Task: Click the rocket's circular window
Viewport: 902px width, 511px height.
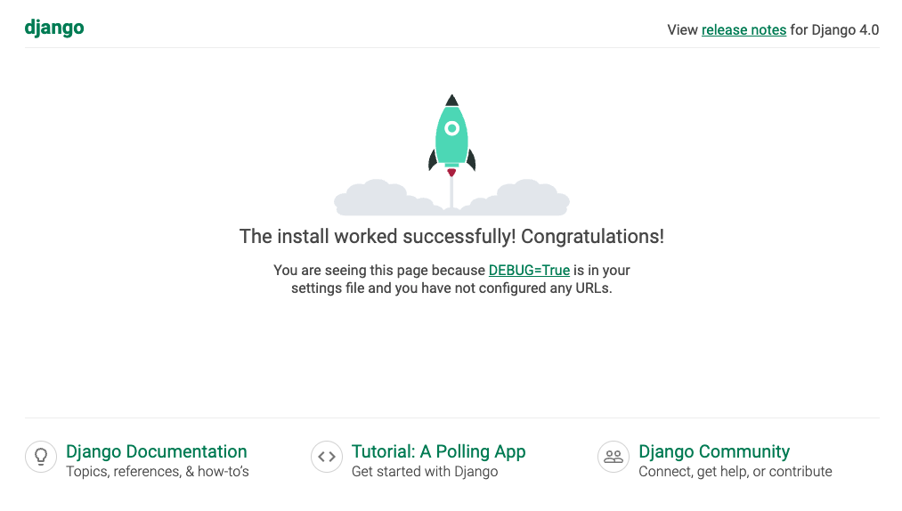Action: click(451, 129)
